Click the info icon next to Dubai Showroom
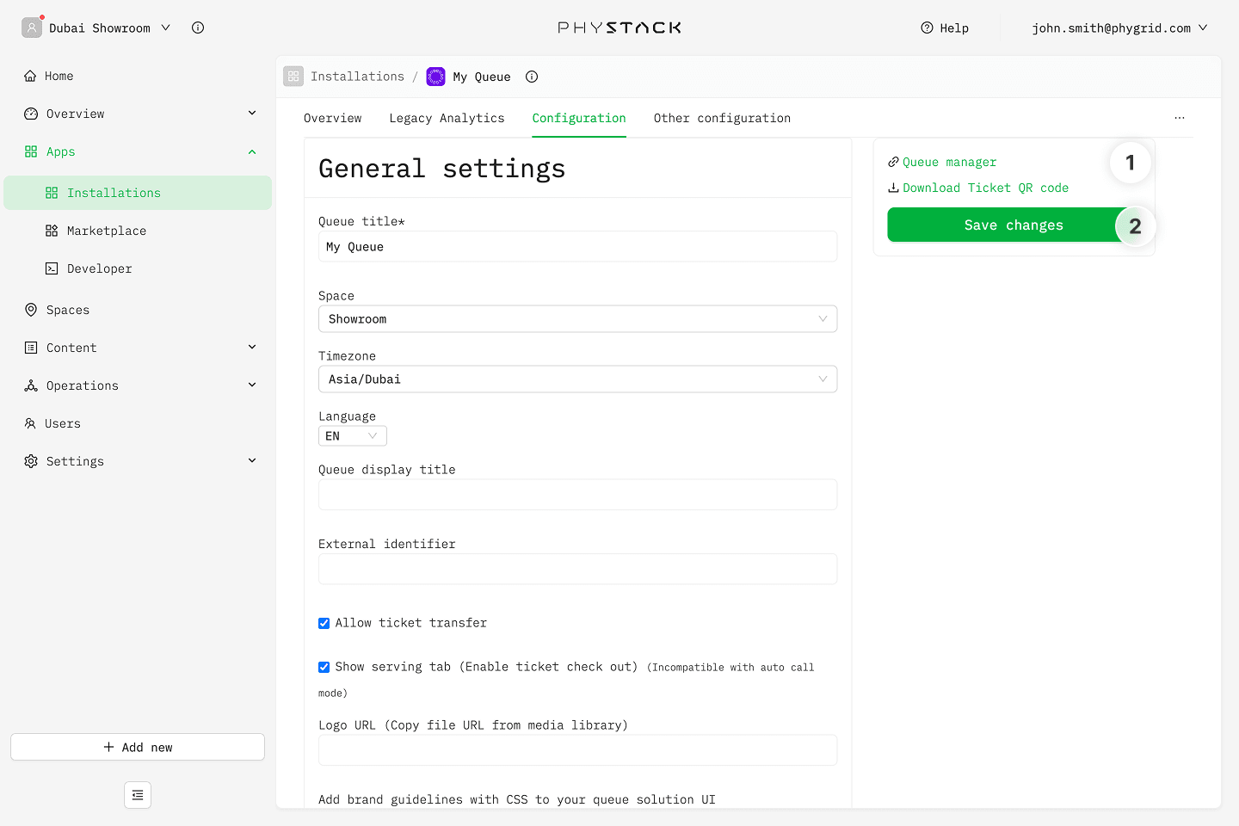This screenshot has height=826, width=1239. click(198, 28)
